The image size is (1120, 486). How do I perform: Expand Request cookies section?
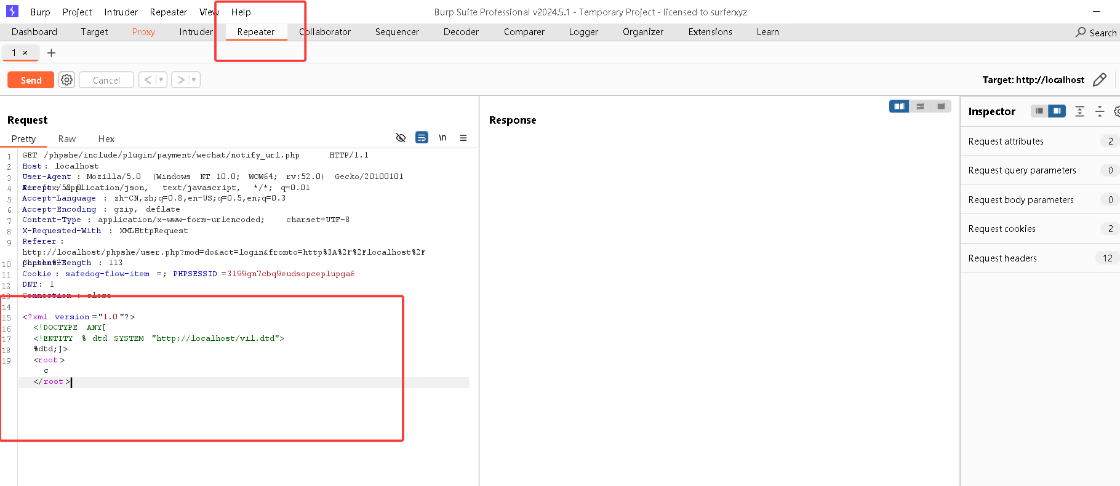point(1040,229)
